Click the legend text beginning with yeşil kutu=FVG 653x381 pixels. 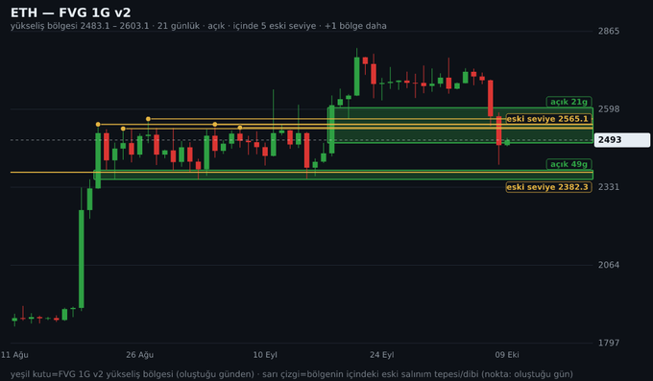point(292,374)
